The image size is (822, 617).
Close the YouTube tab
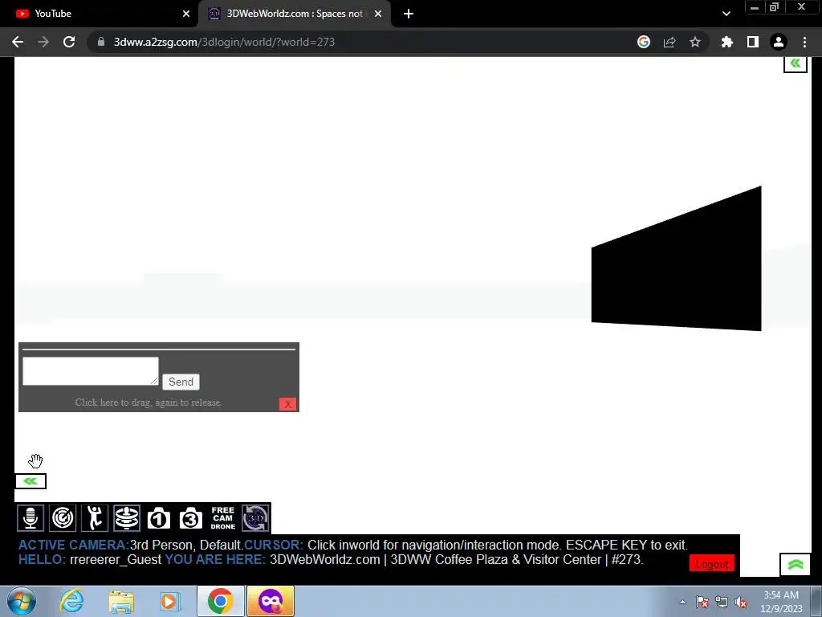point(186,14)
